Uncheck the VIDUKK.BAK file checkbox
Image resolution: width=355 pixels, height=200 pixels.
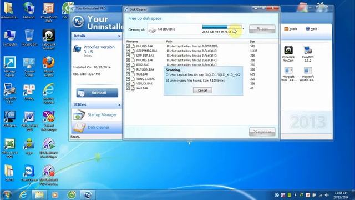point(128,83)
